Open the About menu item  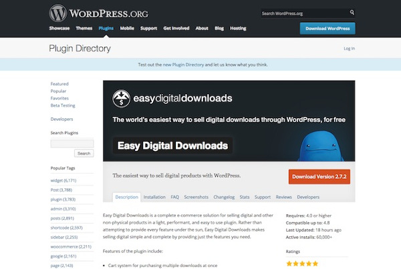[202, 28]
